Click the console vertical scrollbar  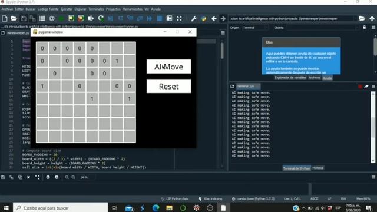click(x=373, y=127)
